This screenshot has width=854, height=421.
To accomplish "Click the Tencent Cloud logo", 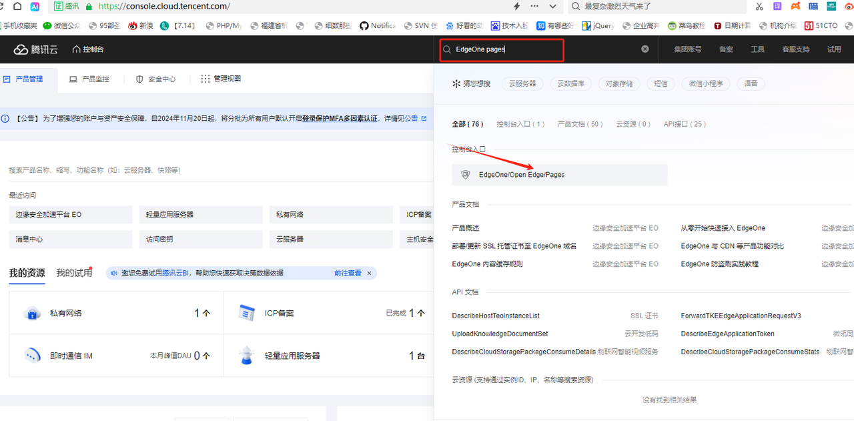I will point(35,49).
